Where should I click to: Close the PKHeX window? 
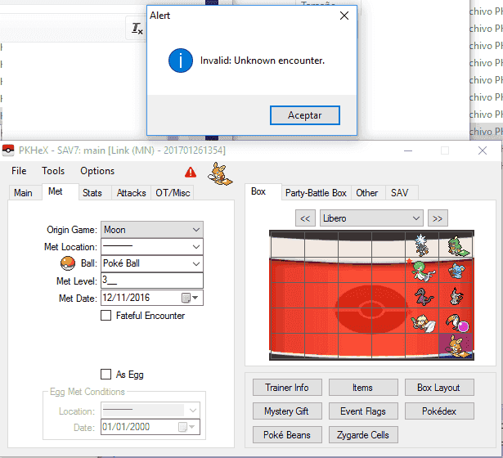click(483, 150)
